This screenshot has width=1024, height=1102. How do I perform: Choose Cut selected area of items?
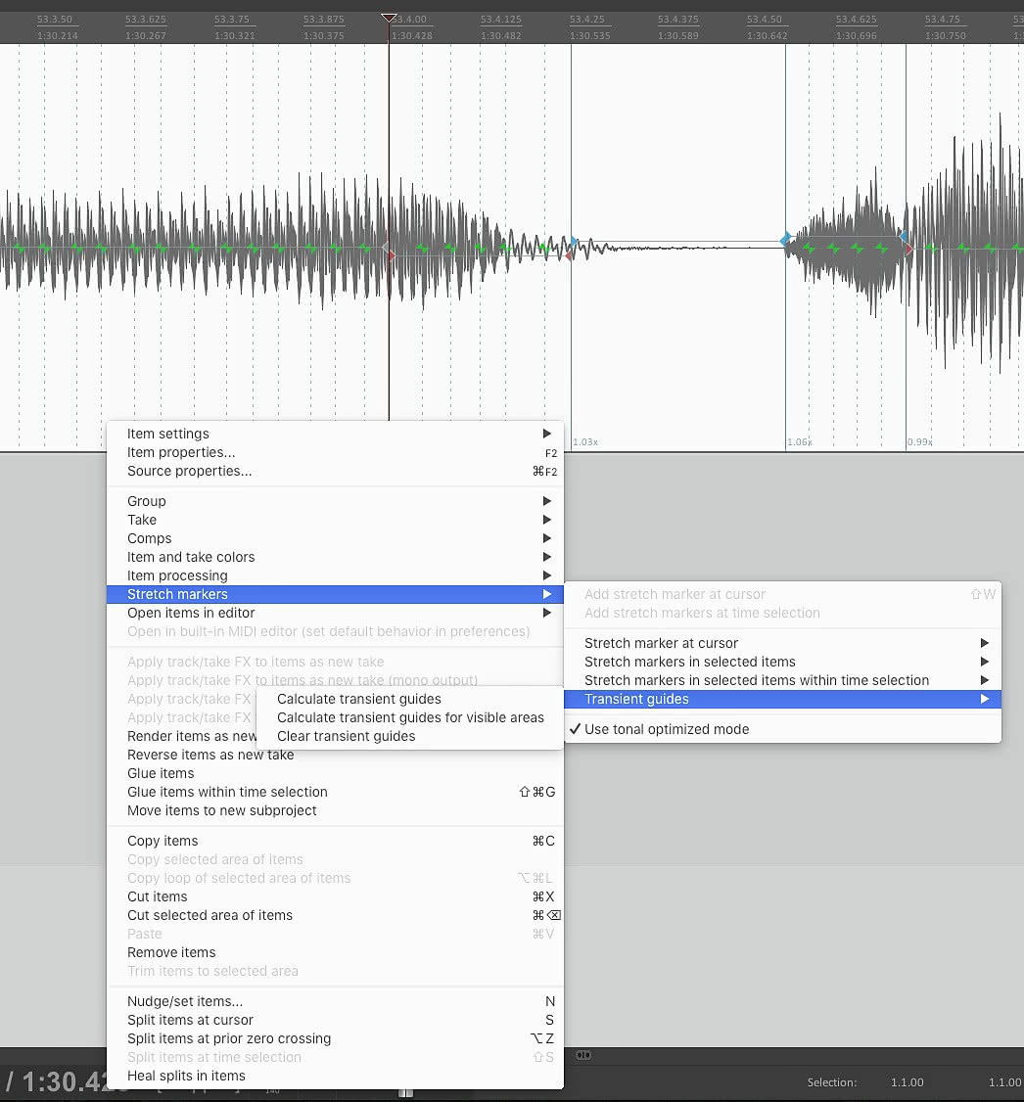point(335,916)
